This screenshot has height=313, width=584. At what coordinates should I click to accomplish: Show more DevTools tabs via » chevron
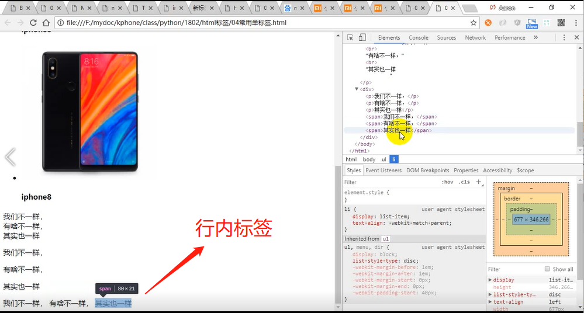[x=535, y=37]
